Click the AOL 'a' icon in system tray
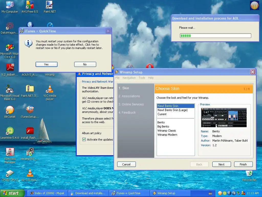Image resolution: width=262 pixels, height=197 pixels. (x=234, y=193)
